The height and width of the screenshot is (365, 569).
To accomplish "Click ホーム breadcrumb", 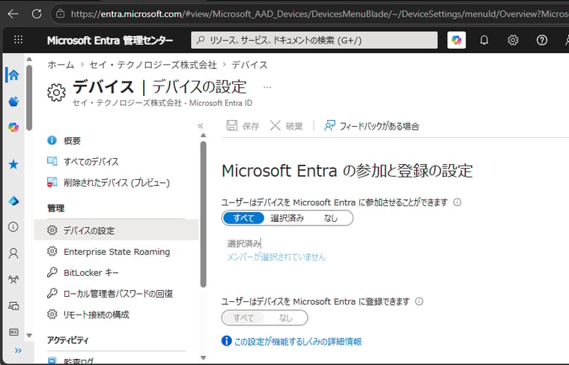I will [x=61, y=64].
